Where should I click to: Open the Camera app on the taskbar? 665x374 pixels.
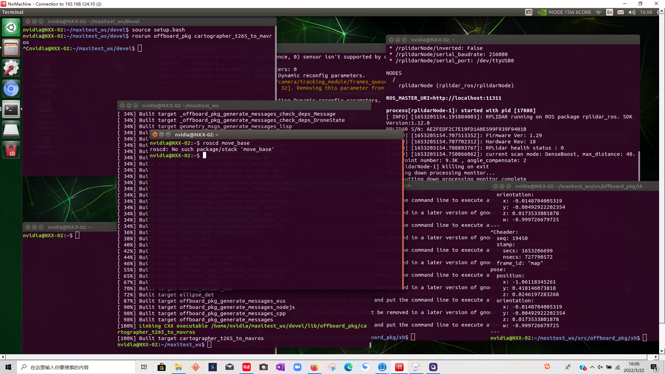point(264,367)
